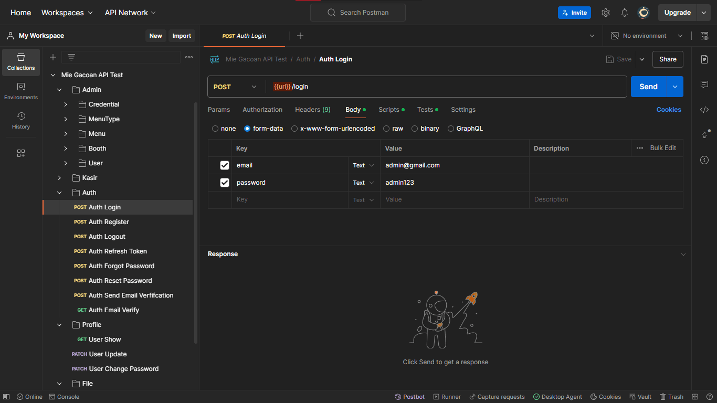
Task: Open the No environment selector dropdown
Action: point(647,36)
